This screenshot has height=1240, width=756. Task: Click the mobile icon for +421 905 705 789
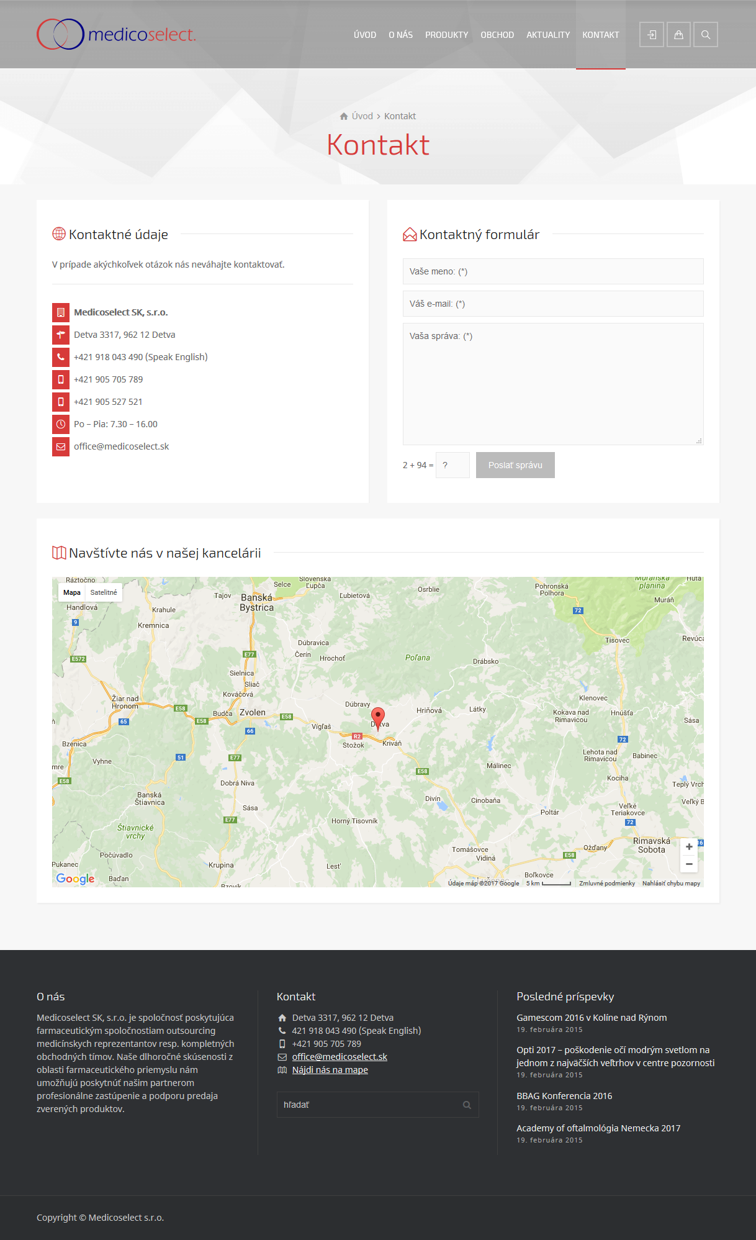pyautogui.click(x=61, y=379)
